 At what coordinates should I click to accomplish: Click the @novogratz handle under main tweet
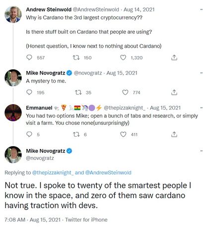(40, 158)
